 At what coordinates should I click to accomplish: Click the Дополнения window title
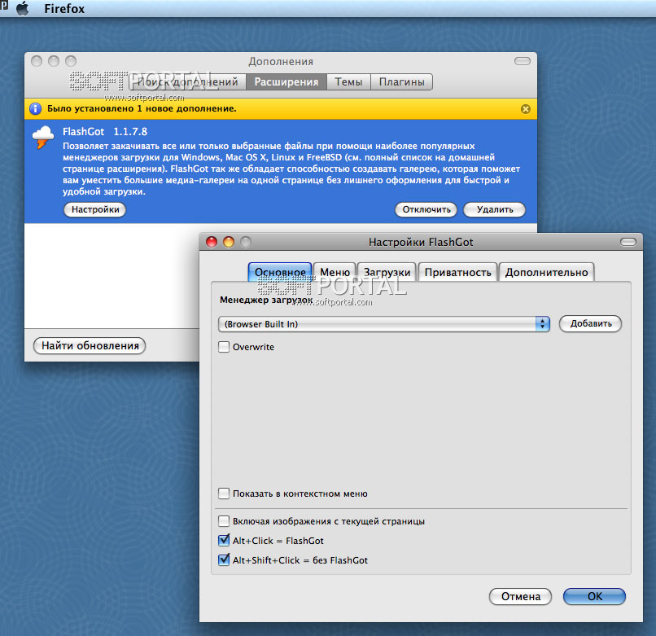(281, 62)
